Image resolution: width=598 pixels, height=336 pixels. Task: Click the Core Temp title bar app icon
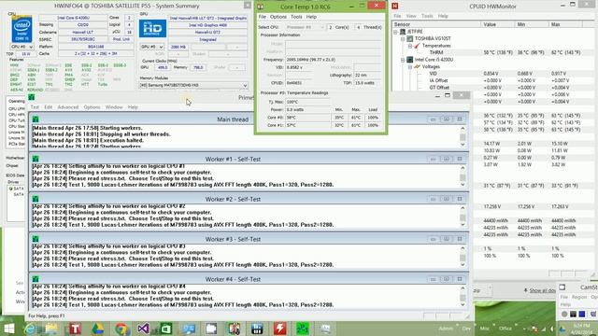(261, 7)
